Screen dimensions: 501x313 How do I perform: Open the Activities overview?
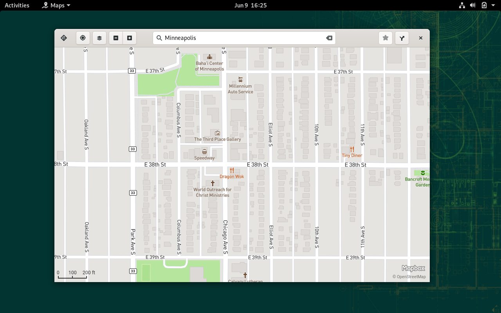[17, 5]
